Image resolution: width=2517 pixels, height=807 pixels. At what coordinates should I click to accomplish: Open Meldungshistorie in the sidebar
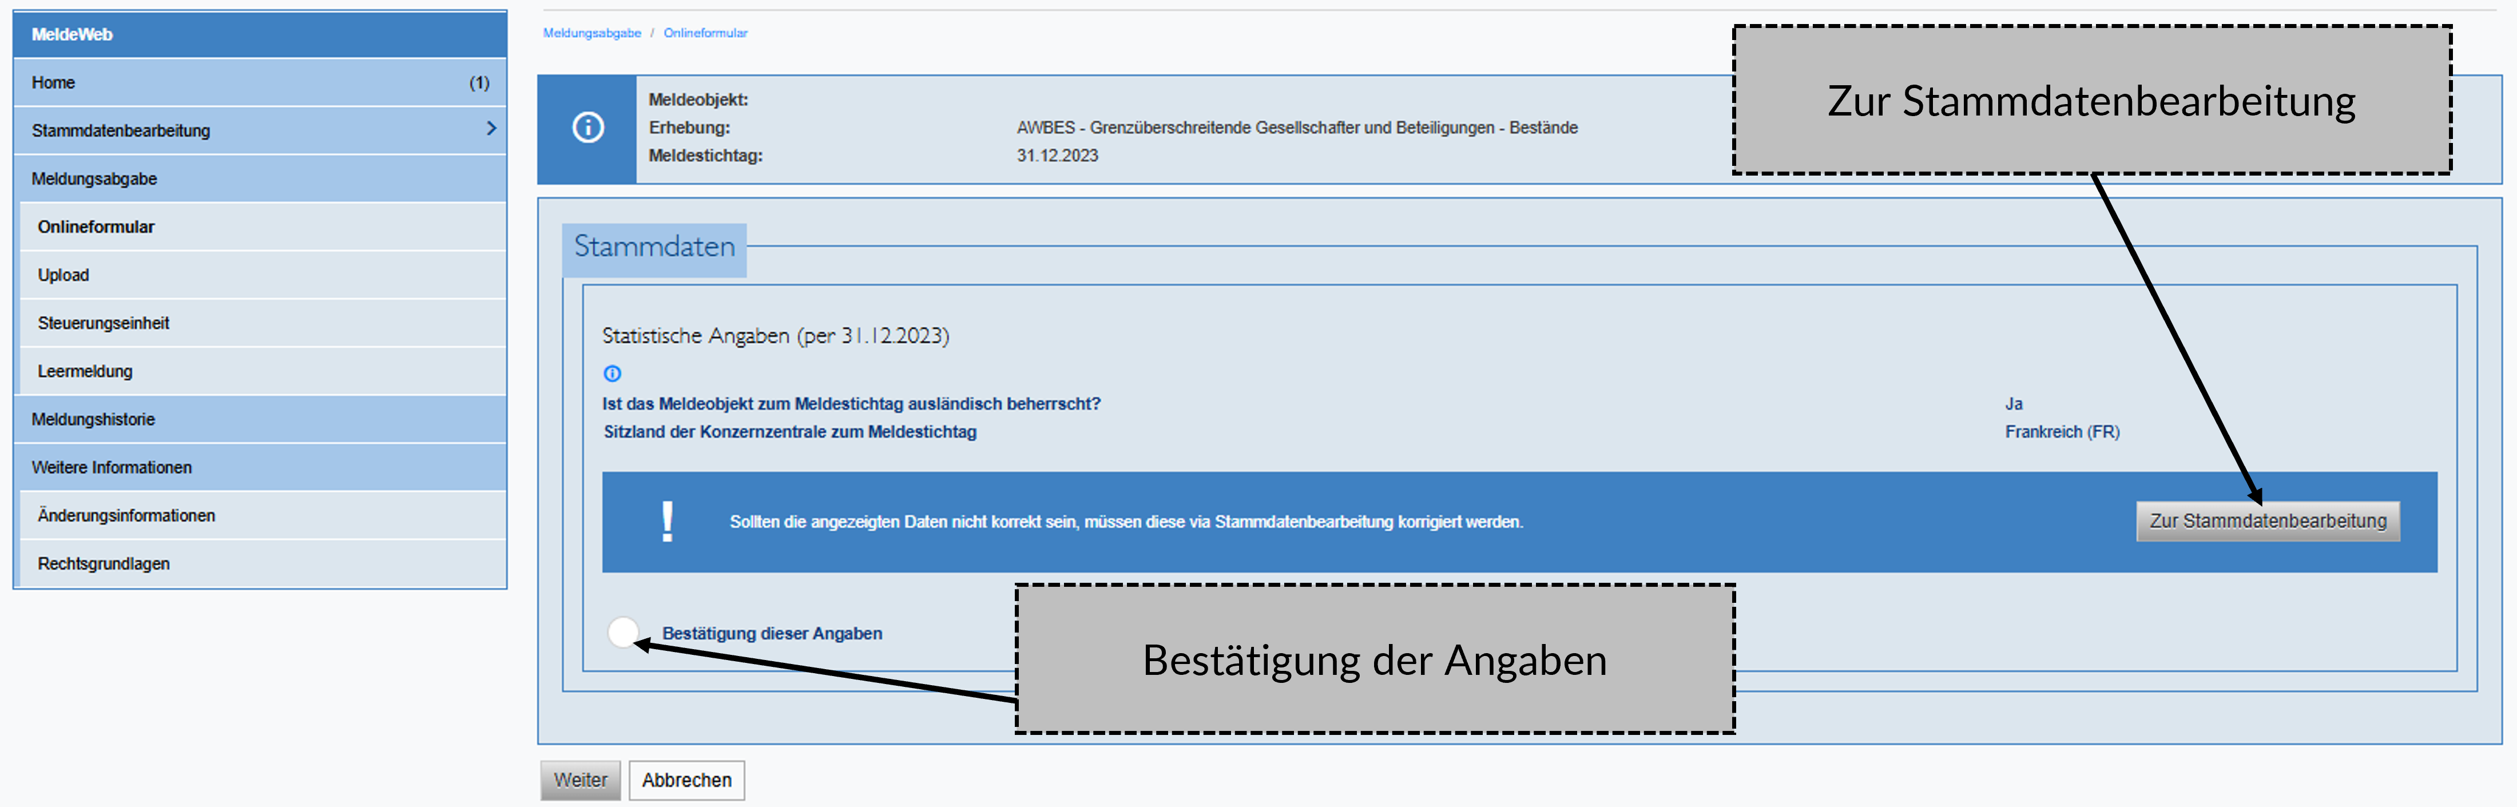click(x=93, y=419)
